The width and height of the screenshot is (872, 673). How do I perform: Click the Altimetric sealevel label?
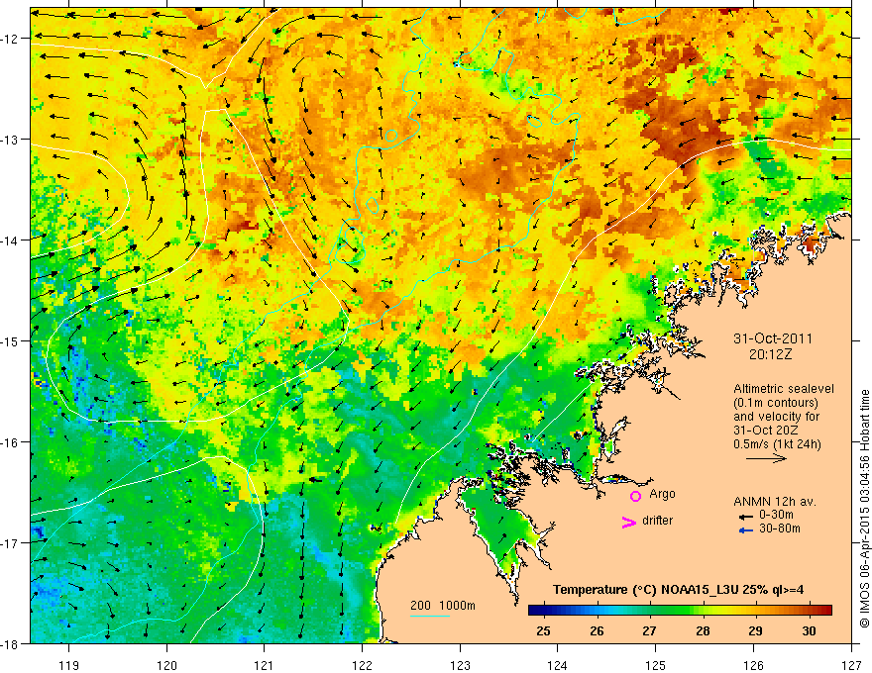tap(784, 389)
